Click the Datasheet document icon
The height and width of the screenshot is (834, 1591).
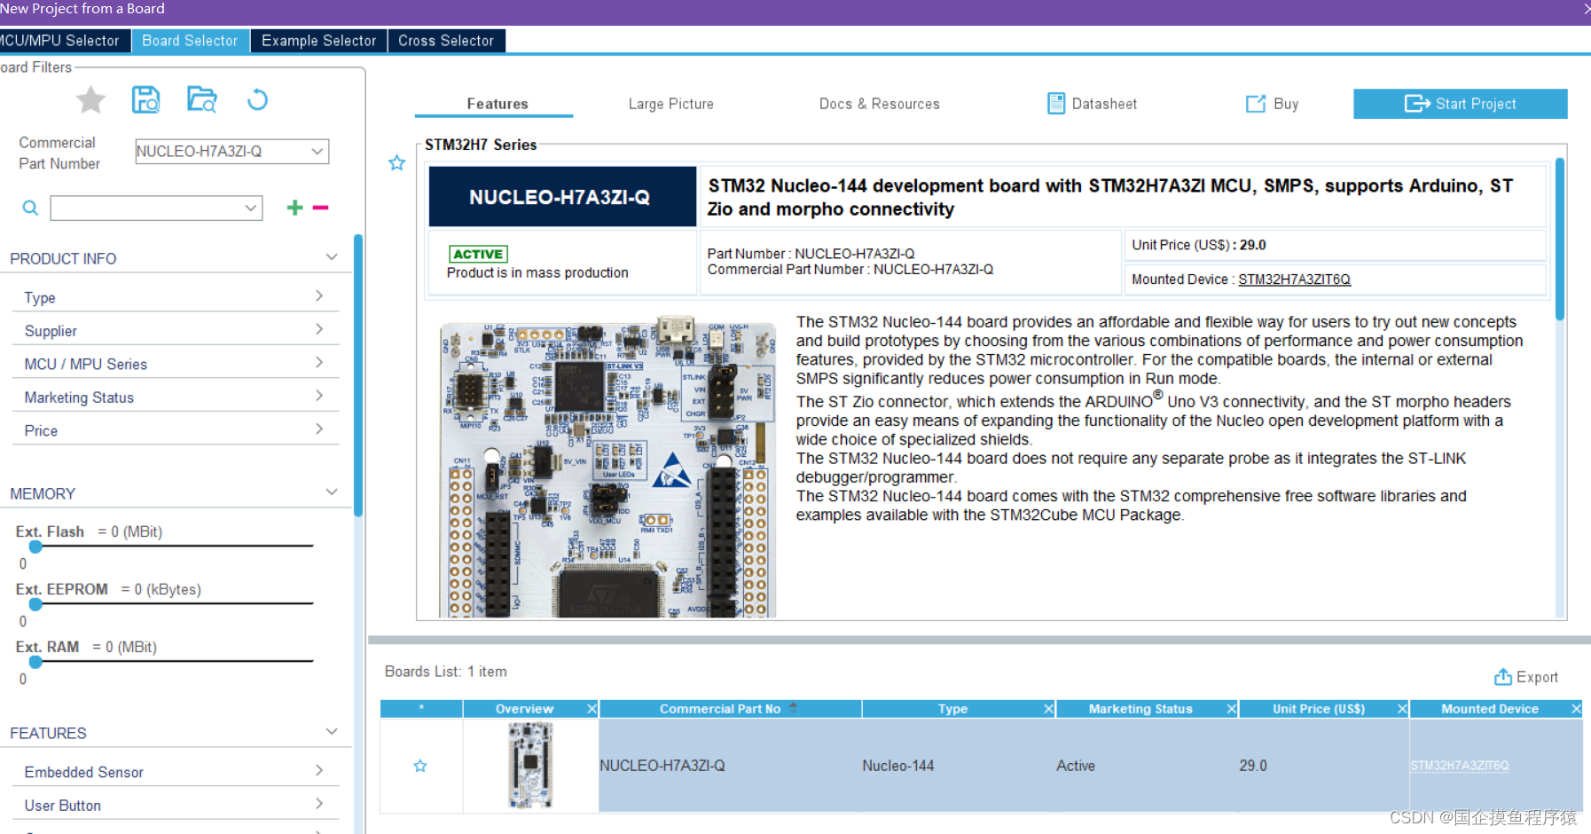click(x=1056, y=104)
